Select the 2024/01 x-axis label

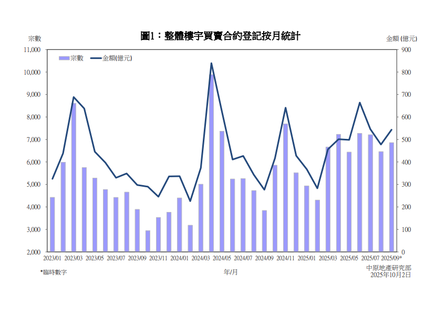pos(179,258)
